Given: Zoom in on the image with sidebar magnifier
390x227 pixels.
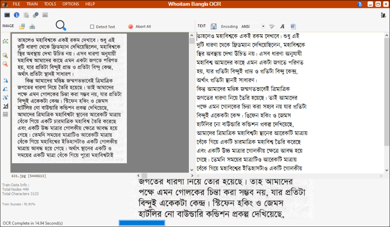Looking at the screenshot, I should (x=5, y=56).
